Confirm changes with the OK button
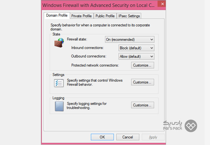 pos(102,137)
